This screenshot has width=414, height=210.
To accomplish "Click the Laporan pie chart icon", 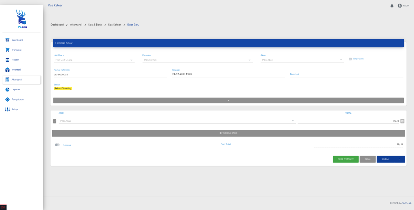I will [x=7, y=89].
